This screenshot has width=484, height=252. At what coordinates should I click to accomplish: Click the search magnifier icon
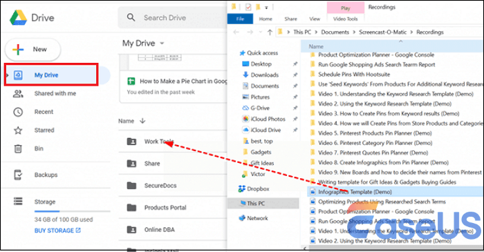pyautogui.click(x=131, y=17)
